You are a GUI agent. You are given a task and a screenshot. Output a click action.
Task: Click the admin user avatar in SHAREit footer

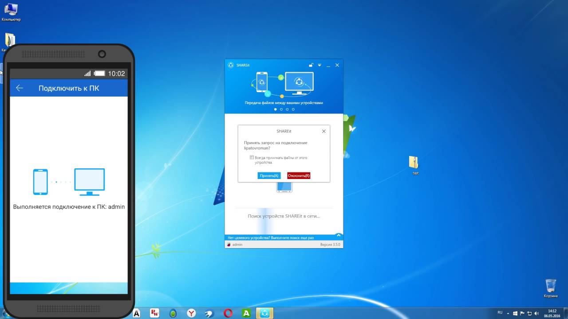[229, 245]
